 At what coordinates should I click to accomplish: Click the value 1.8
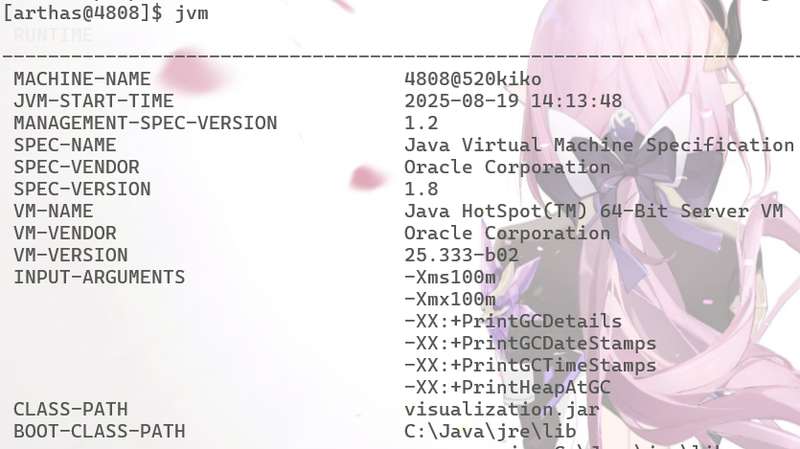[422, 190]
